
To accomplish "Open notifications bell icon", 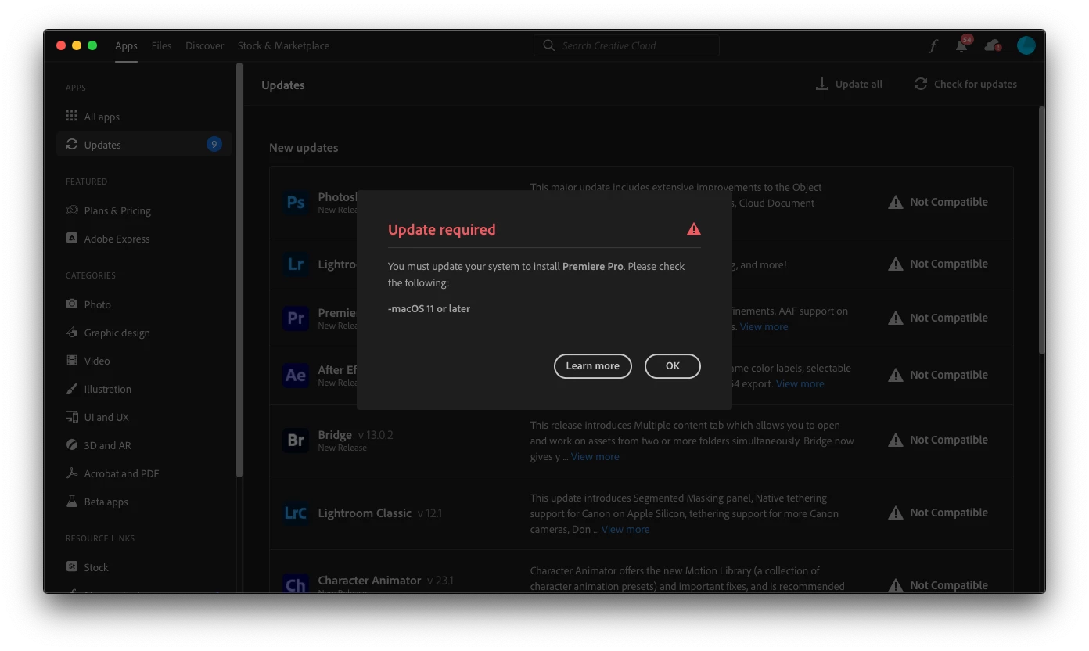I will pyautogui.click(x=961, y=45).
